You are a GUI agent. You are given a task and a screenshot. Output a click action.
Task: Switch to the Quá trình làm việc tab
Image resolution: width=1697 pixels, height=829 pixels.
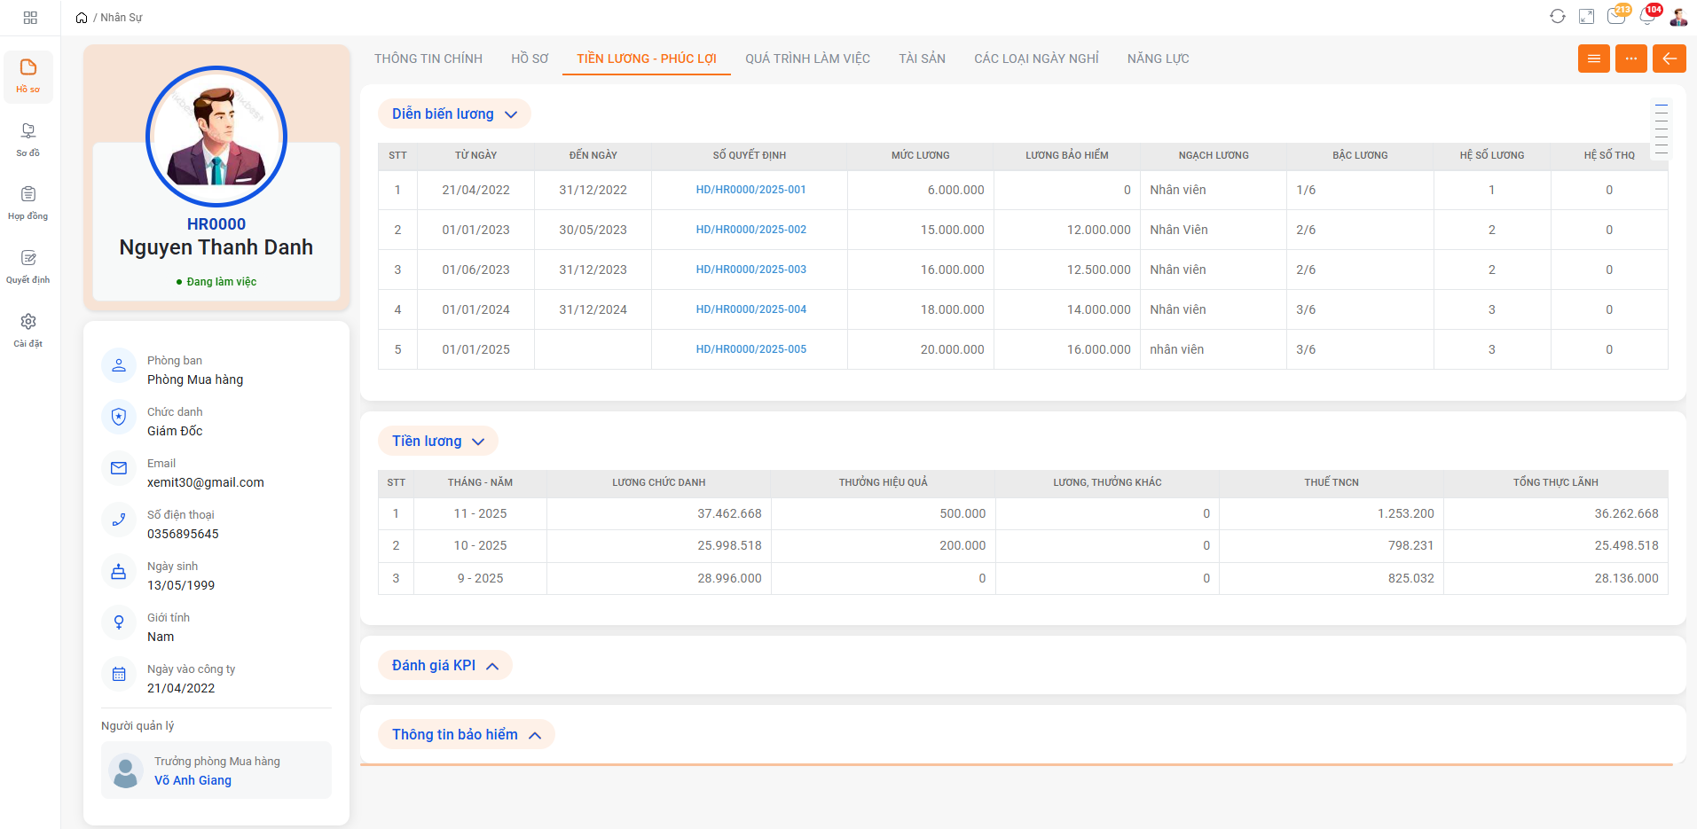pyautogui.click(x=807, y=59)
